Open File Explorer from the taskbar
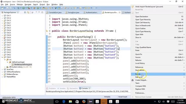 tap(70, 101)
